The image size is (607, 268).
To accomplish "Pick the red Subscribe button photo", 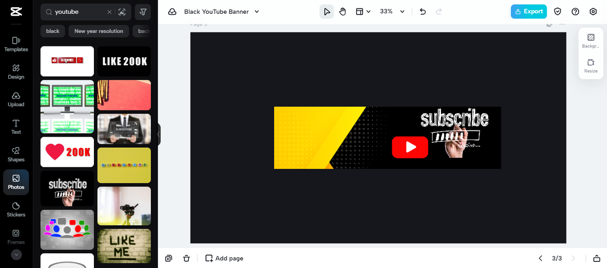I will point(67,61).
